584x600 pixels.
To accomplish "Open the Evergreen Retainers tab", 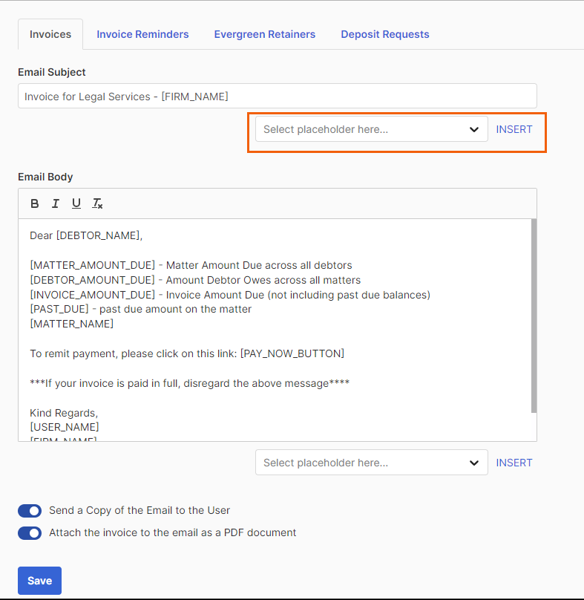I will [x=265, y=34].
